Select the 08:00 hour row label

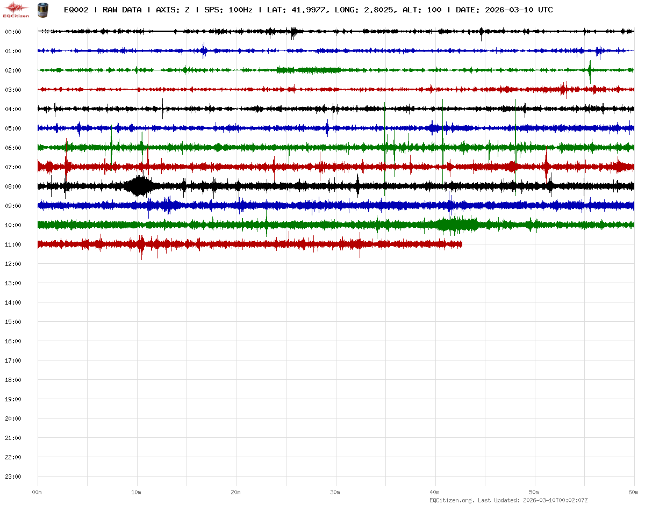pyautogui.click(x=13, y=186)
